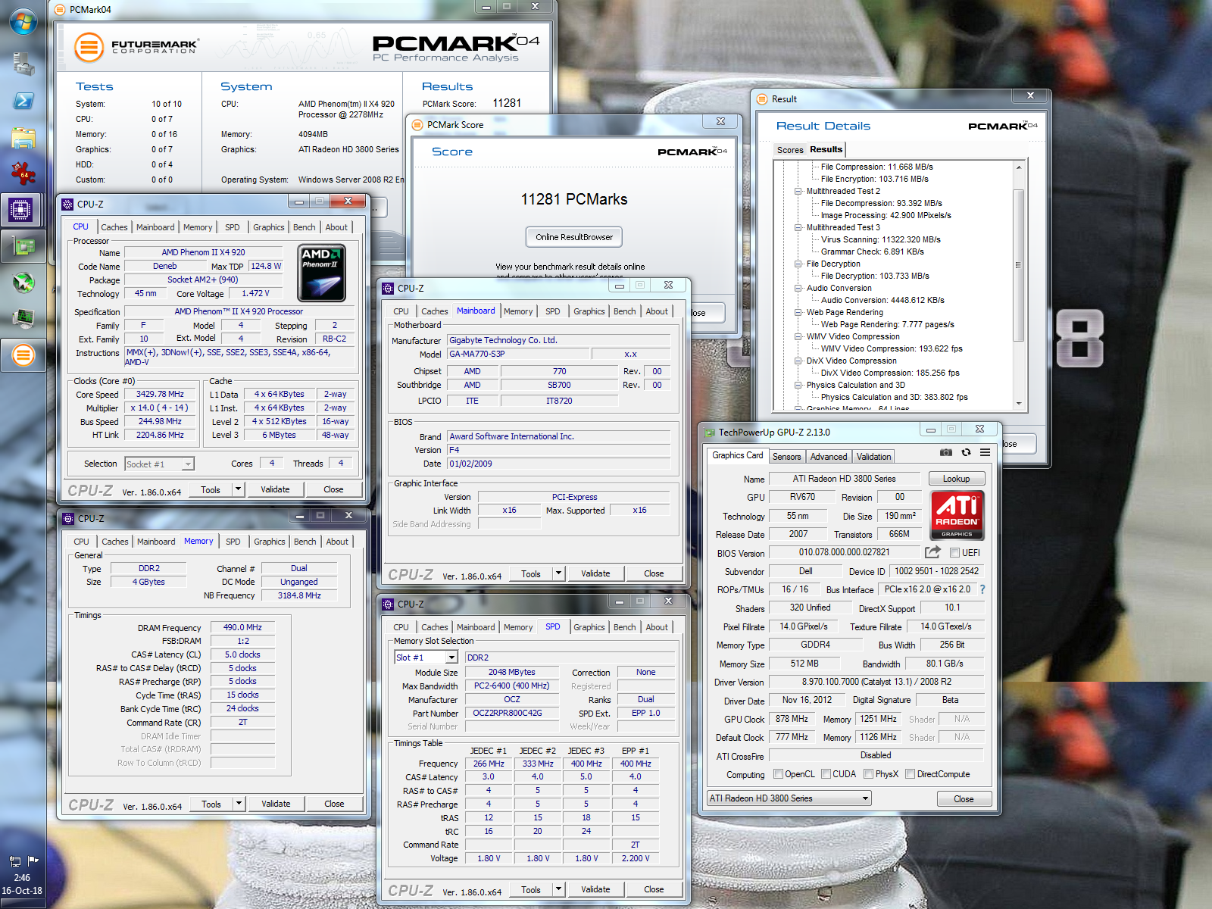Image resolution: width=1212 pixels, height=909 pixels.
Task: Toggle the PhysX checkbox
Action: 868,774
